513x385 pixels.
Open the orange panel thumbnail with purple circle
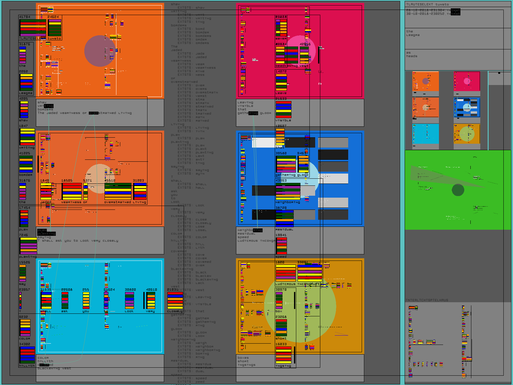click(x=425, y=81)
